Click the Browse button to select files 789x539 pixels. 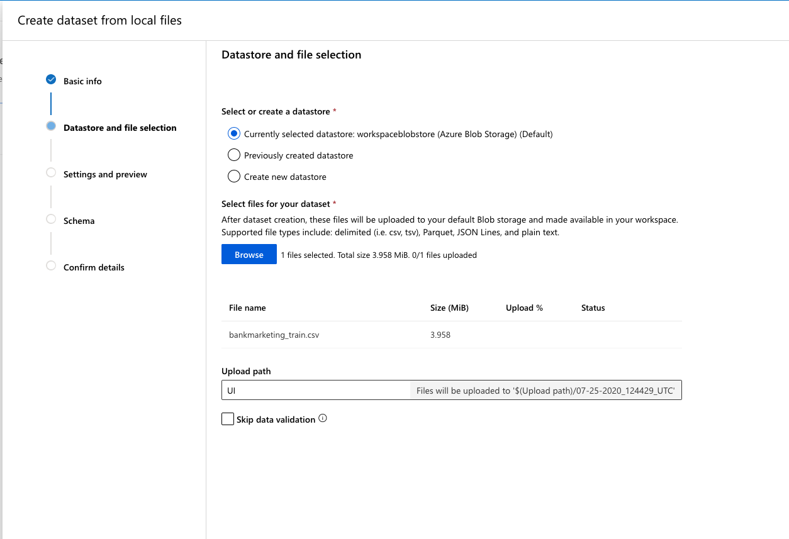249,255
